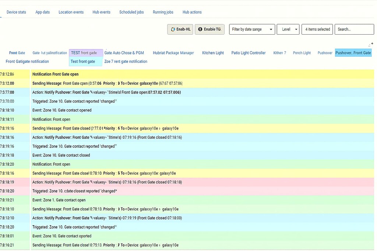
Task: Switch to the Running jobs tab
Action: 163,12
